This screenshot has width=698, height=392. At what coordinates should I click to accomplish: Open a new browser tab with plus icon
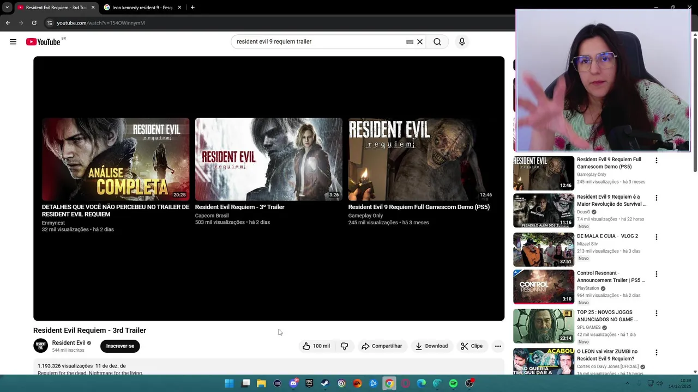tap(192, 8)
